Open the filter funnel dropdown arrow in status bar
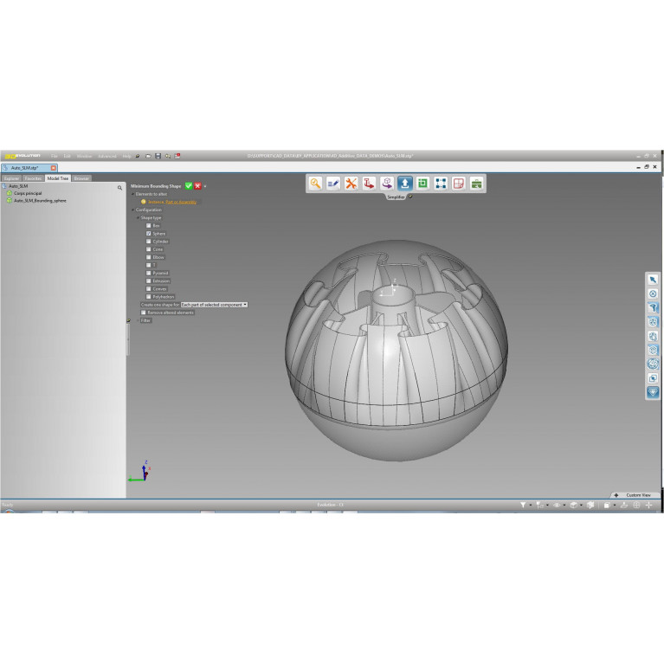664x664 pixels. 530,505
